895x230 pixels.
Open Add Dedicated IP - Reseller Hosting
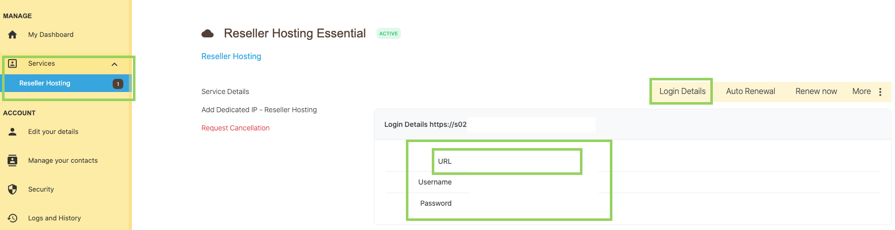click(x=259, y=110)
